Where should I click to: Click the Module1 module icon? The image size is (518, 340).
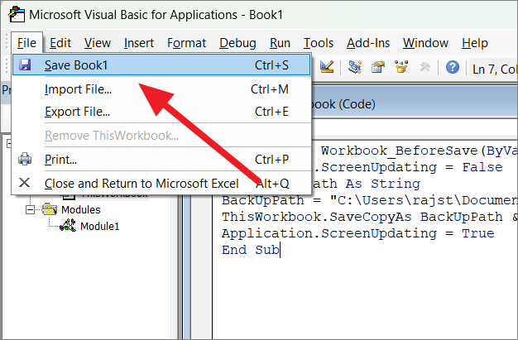coord(68,226)
